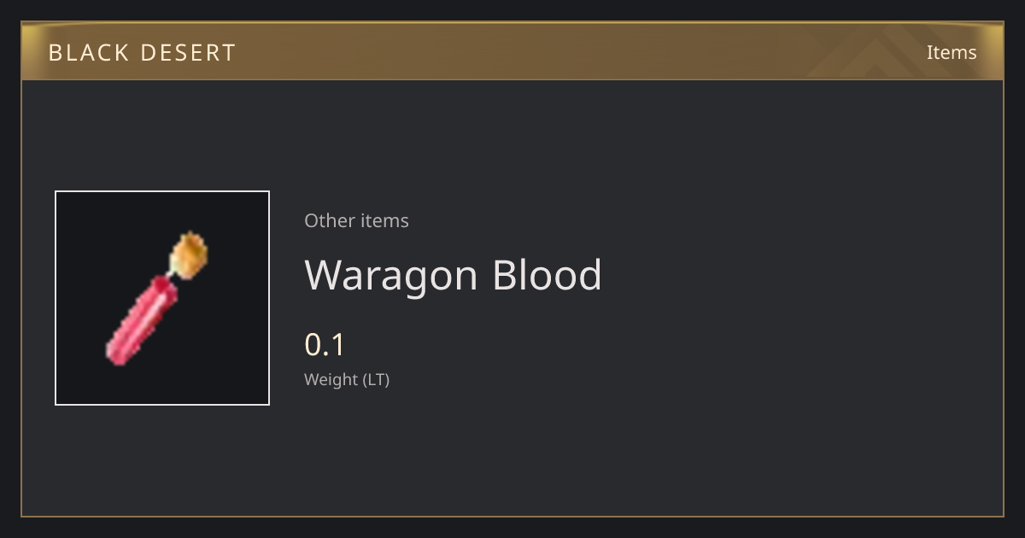1025x538 pixels.
Task: Click the (LT) unit text
Action: pyautogui.click(x=377, y=380)
